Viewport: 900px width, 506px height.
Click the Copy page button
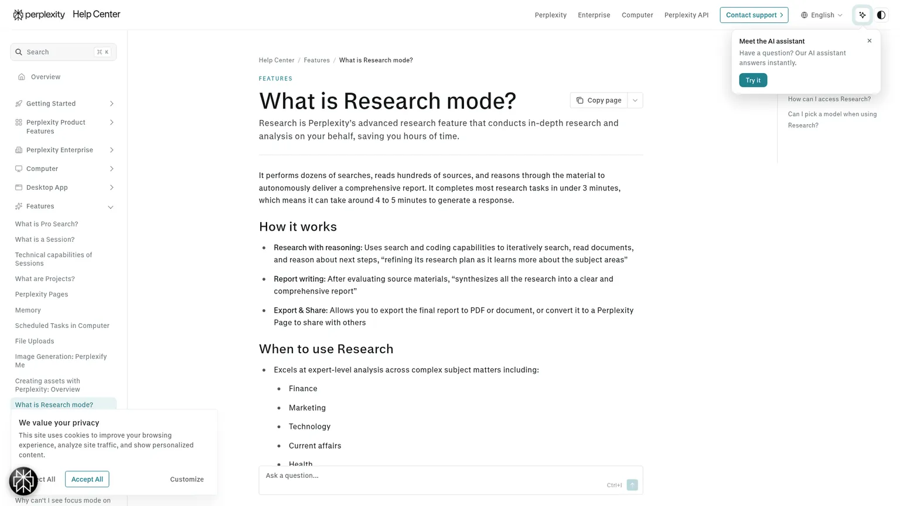(599, 100)
